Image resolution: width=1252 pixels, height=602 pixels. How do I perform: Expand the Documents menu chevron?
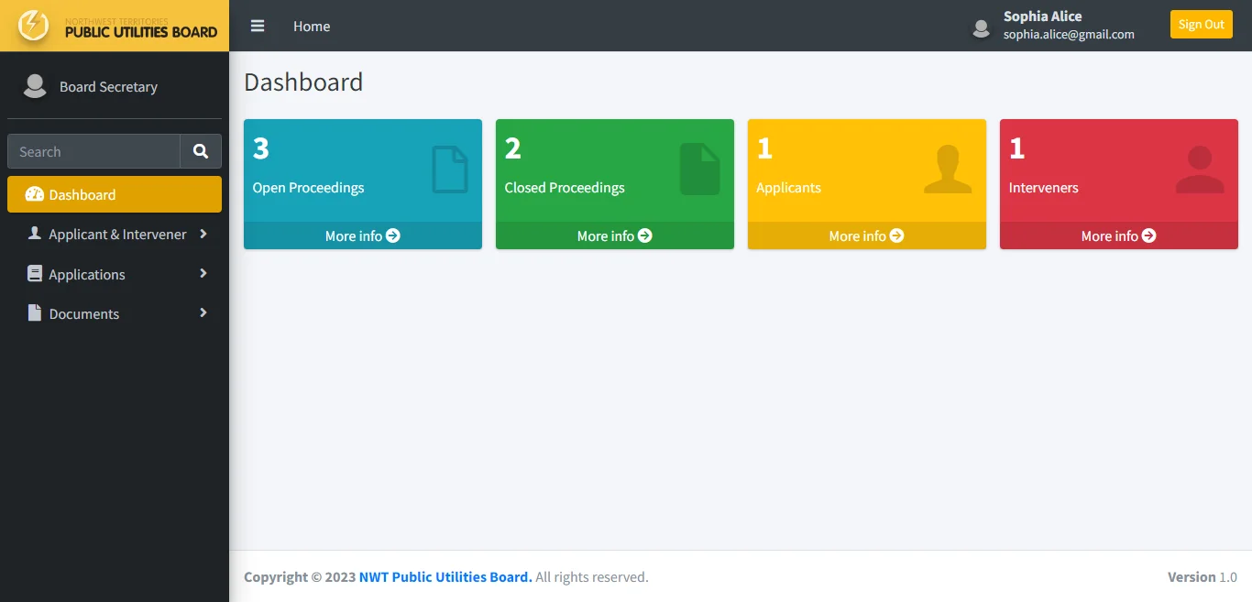(203, 312)
